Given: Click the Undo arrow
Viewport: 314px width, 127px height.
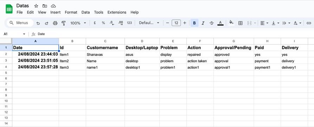Looking at the screenshot, I should click(x=38, y=23).
